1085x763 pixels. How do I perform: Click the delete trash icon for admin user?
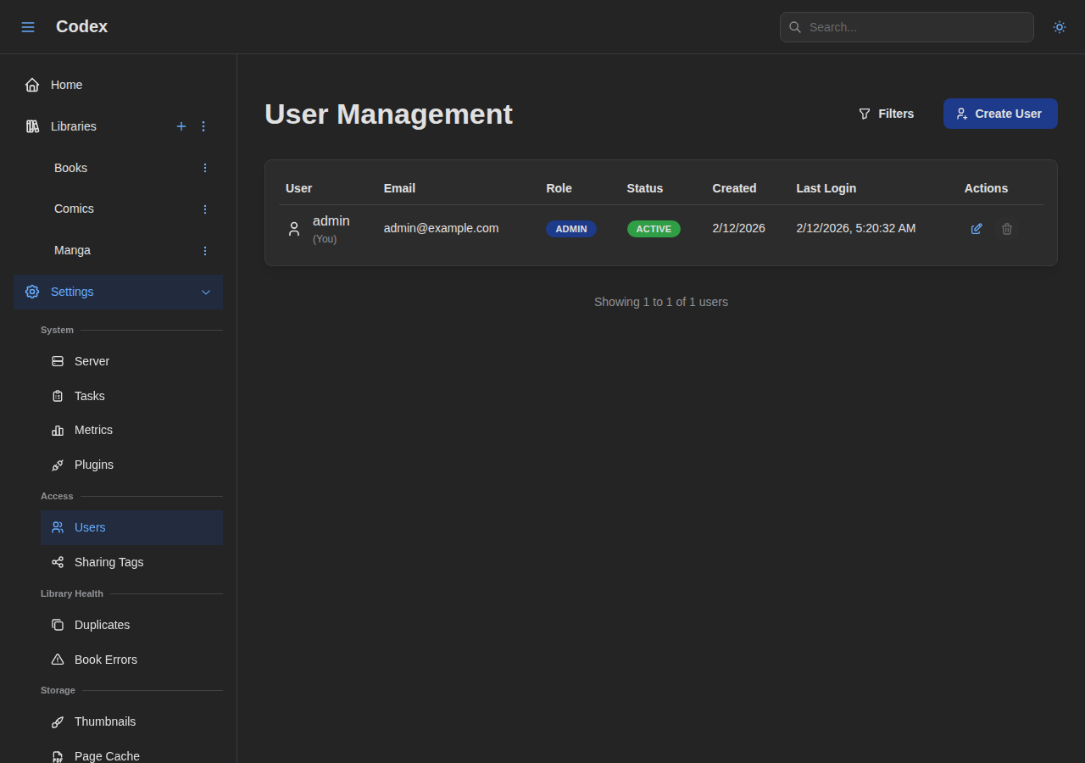coord(1007,228)
